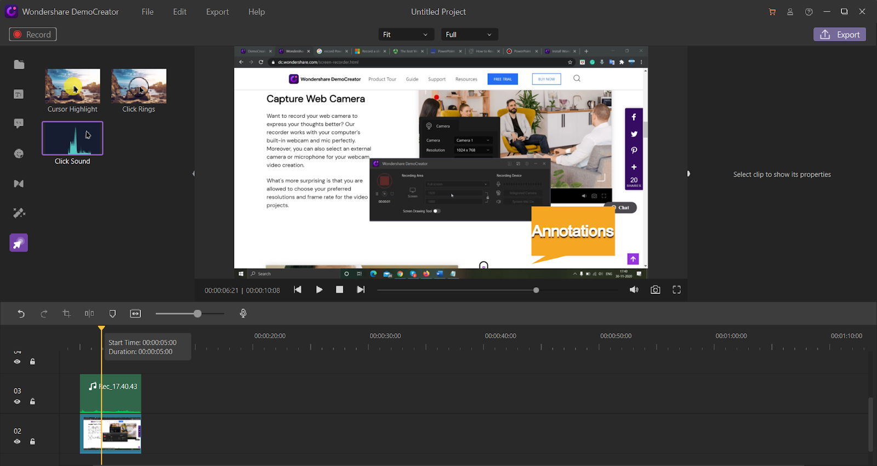Open the Fit zoom dropdown
Screen dimensions: 877x466
pos(406,35)
